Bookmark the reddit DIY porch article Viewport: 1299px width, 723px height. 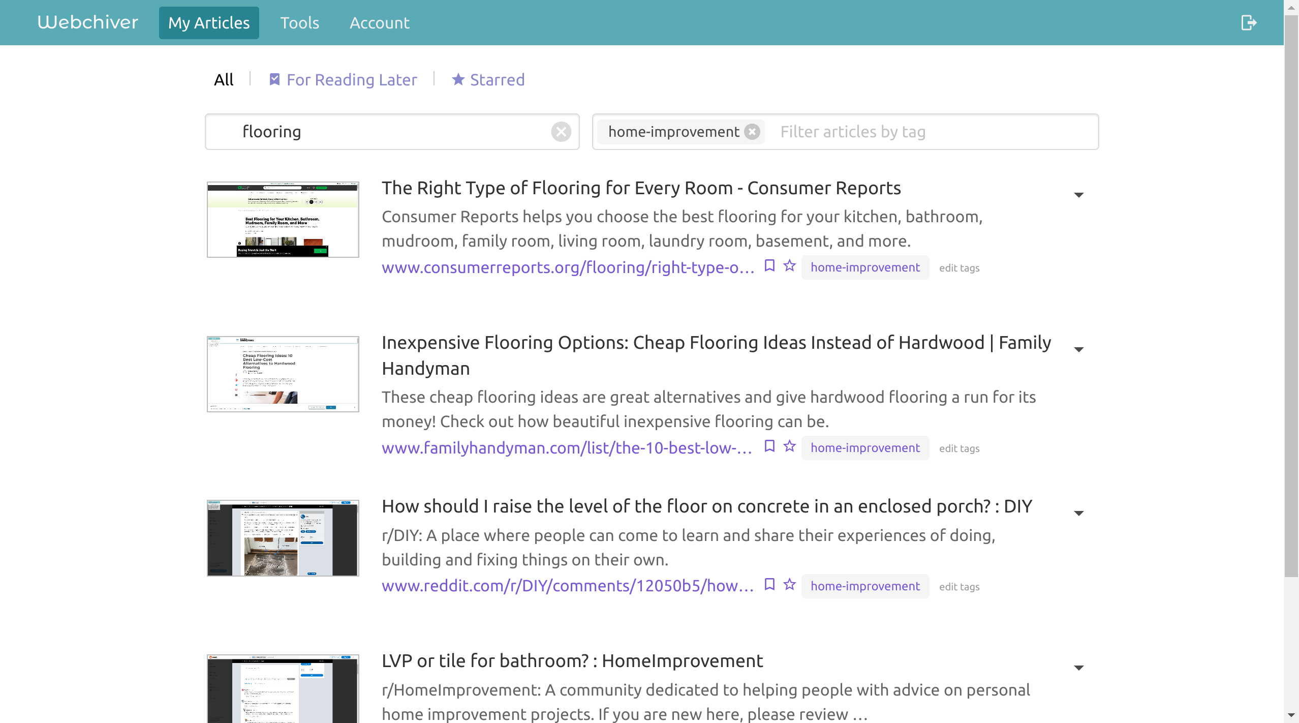pos(769,585)
